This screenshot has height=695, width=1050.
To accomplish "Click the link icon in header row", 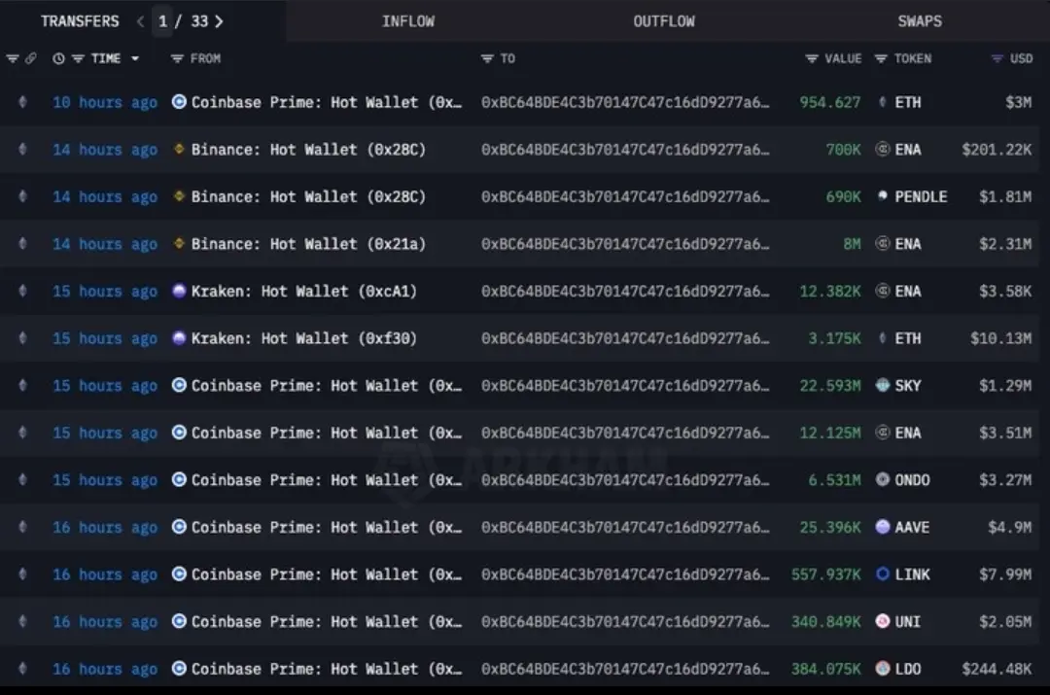I will (31, 59).
